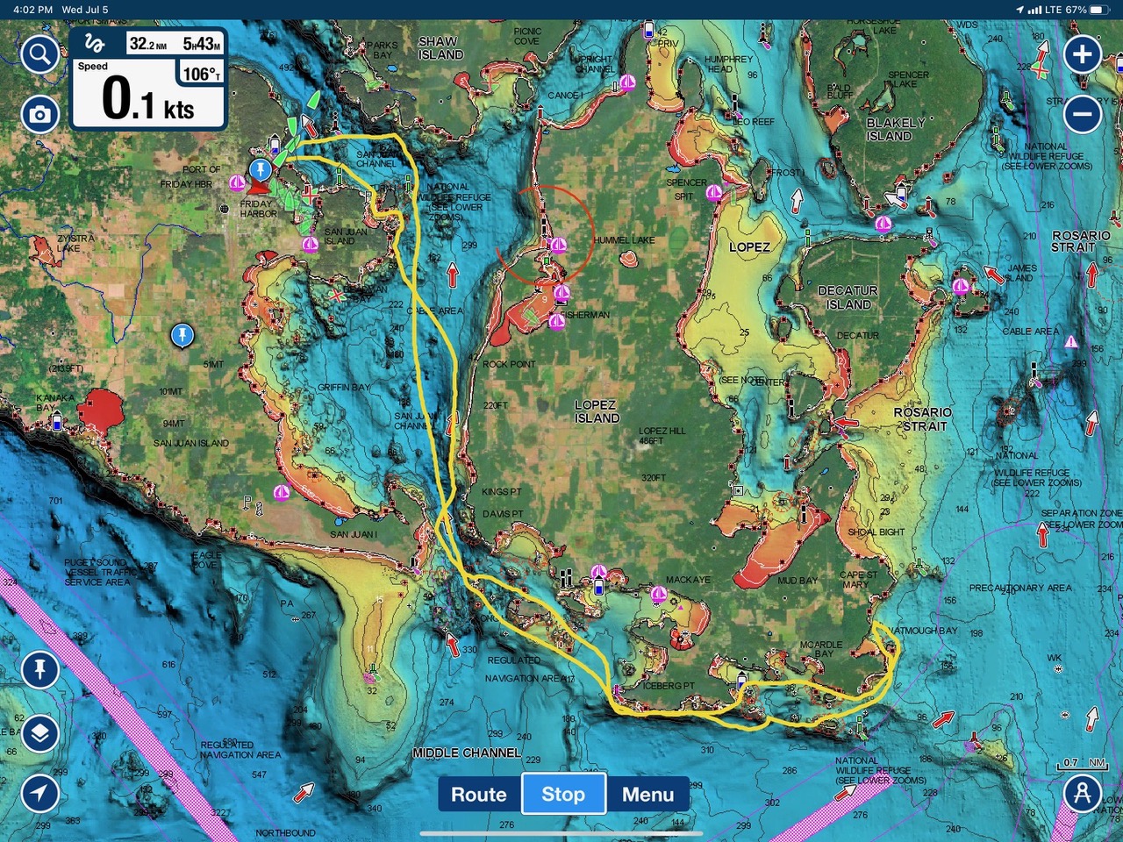Open the chart search magnifier
Image resolution: width=1123 pixels, height=842 pixels.
pyautogui.click(x=39, y=55)
